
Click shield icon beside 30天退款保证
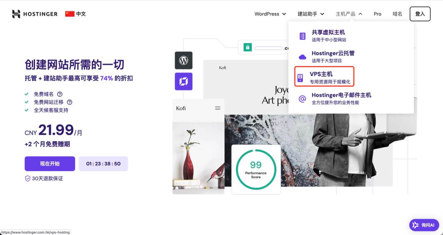coord(28,178)
